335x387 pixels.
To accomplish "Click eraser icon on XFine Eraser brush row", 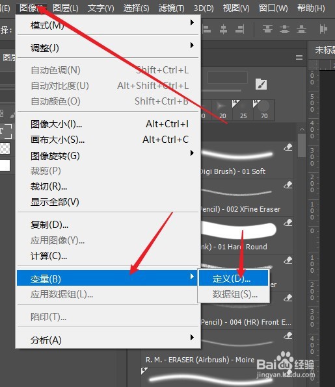I will (288, 185).
